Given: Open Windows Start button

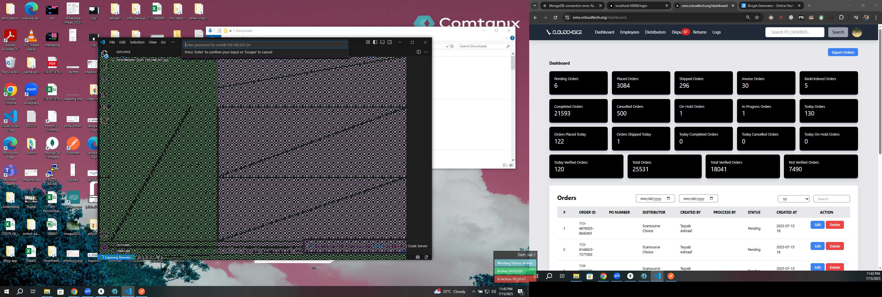Looking at the screenshot, I should (6, 291).
